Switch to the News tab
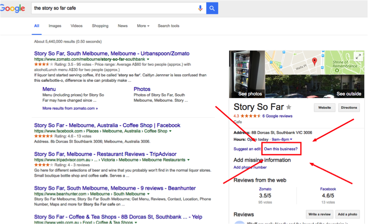Screen dimensions: 368x224 [x=123, y=26]
